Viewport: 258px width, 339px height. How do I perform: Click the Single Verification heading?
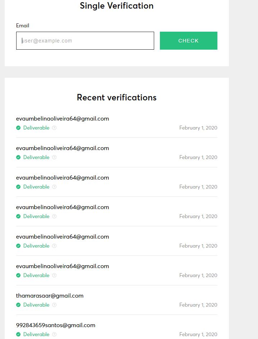point(116,6)
